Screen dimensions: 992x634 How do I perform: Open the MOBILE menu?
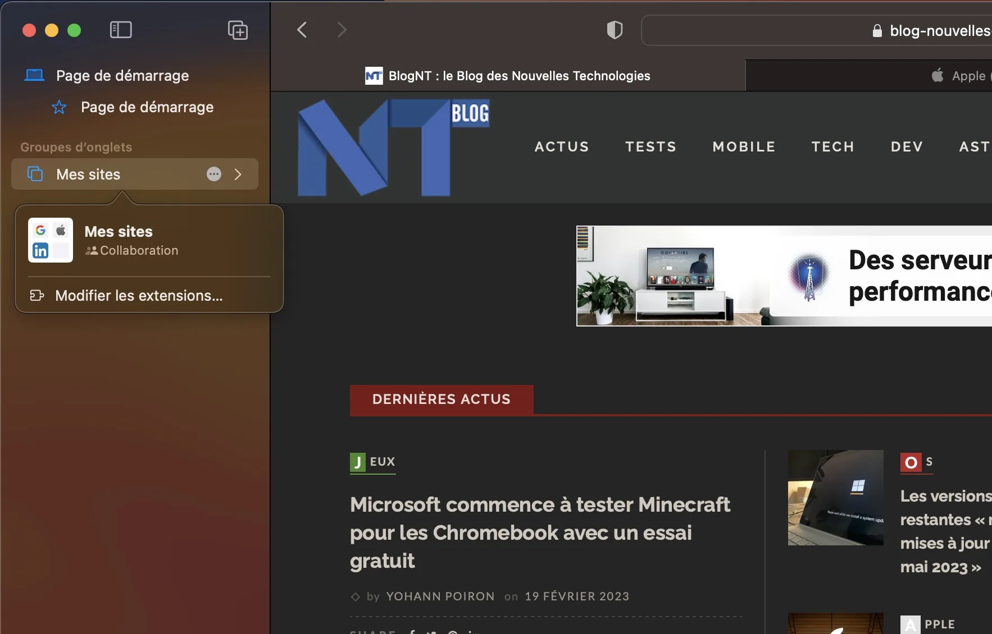tap(744, 146)
